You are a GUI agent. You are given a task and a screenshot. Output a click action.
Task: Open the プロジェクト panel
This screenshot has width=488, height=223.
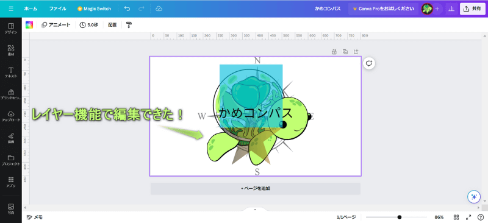[11, 160]
